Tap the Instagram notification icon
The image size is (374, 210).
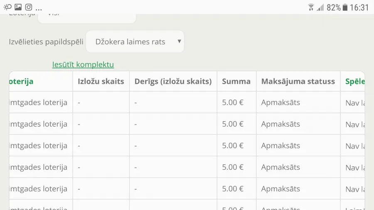click(x=29, y=7)
